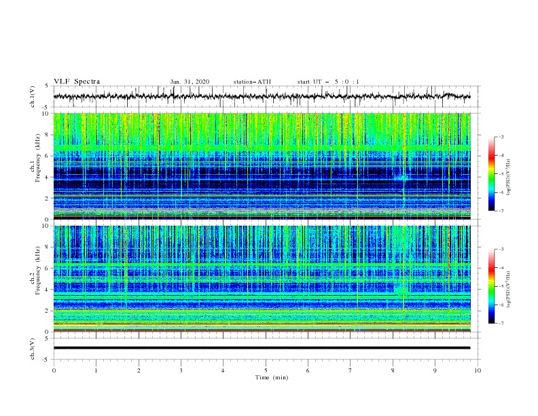Click the "ch.1(V)" waveform axis label
The image size is (538, 416).
(33, 97)
